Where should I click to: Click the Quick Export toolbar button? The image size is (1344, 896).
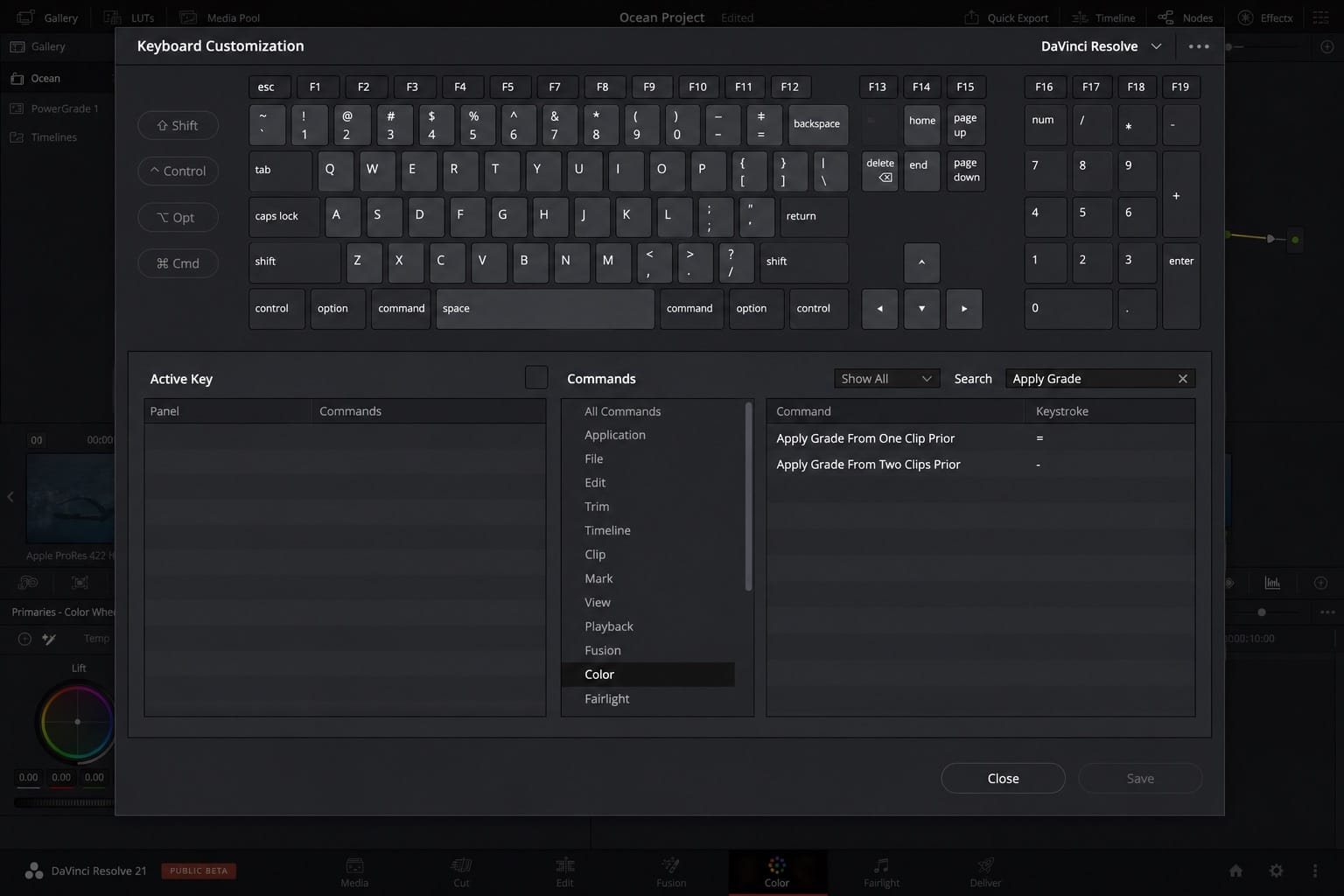point(1006,17)
